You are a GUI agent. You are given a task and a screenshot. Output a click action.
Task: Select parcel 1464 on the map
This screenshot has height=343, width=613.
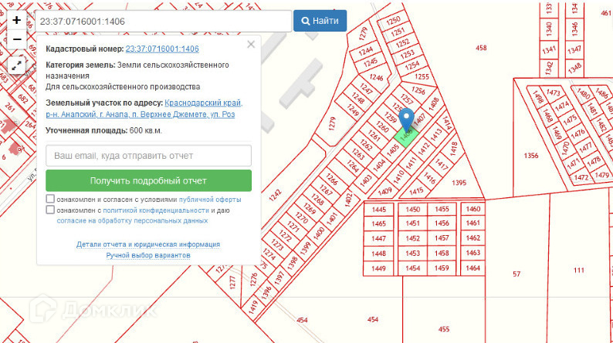472,267
